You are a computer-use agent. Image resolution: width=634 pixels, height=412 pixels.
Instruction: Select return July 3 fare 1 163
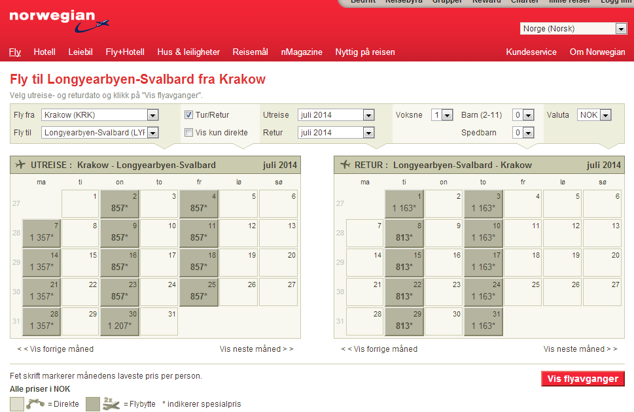(x=484, y=203)
